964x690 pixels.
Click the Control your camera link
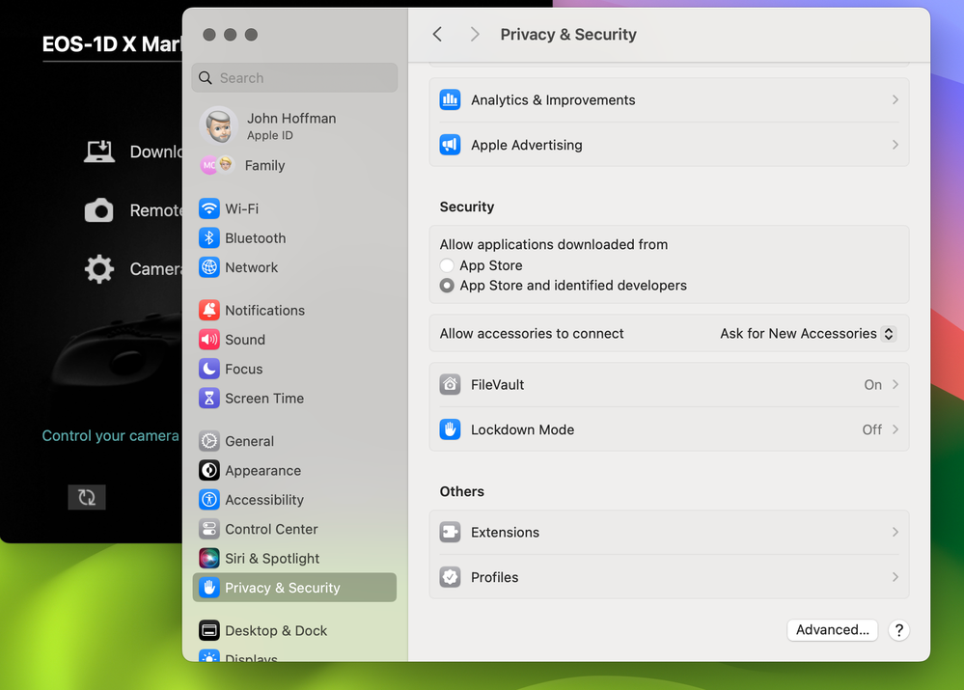(x=109, y=435)
